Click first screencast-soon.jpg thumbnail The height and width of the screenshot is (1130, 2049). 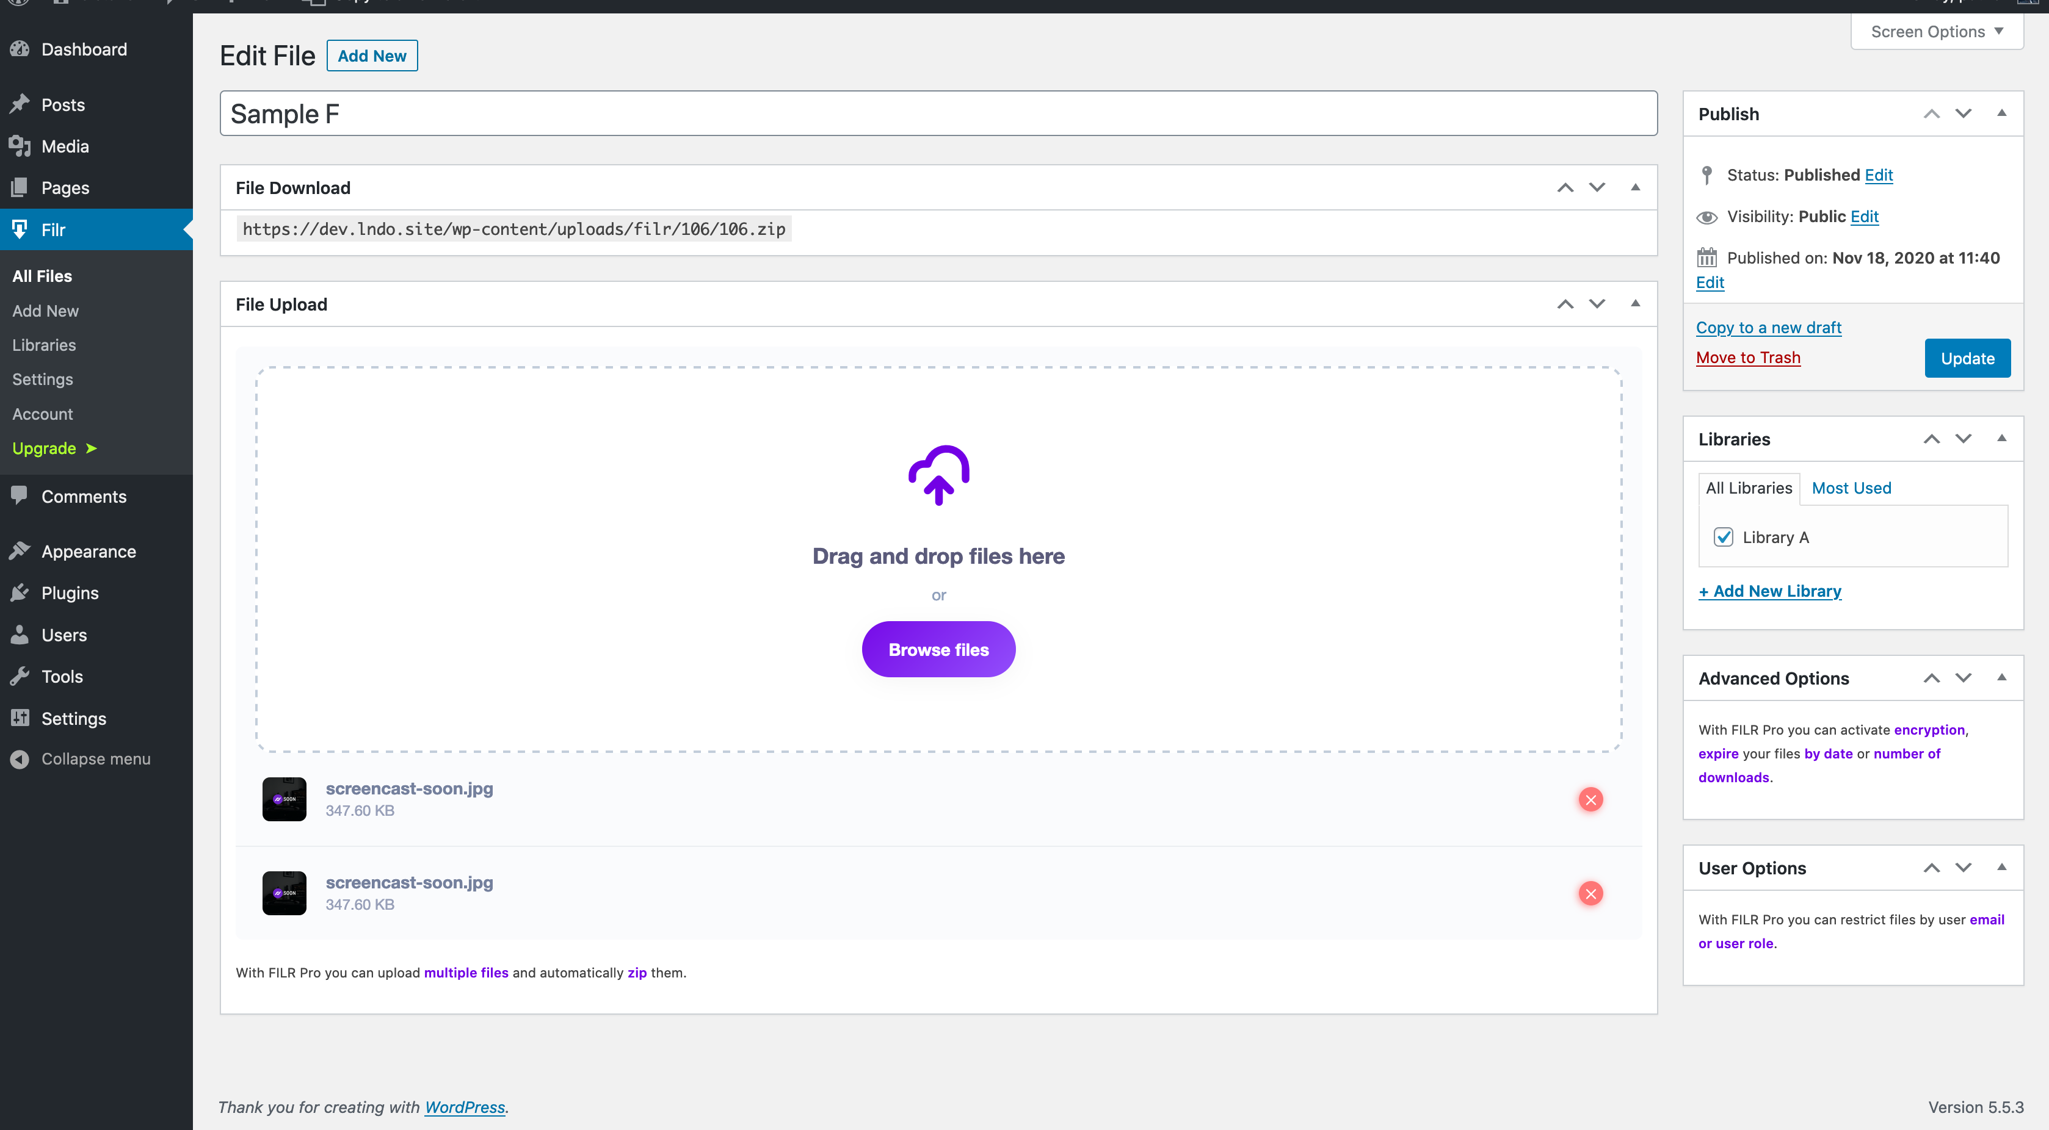(x=284, y=799)
